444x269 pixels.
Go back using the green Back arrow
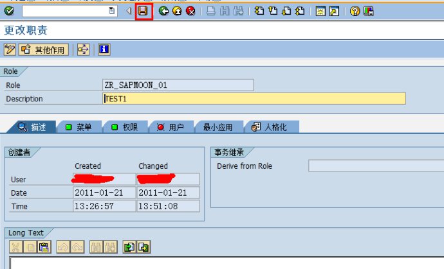[163, 11]
